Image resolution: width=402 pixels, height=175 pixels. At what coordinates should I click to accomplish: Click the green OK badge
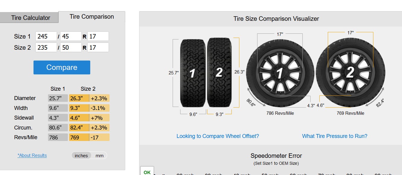tap(147, 172)
